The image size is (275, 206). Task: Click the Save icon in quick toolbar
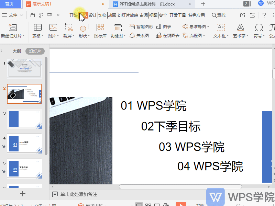(32, 15)
